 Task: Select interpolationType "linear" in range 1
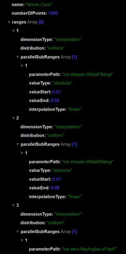coord(74,110)
